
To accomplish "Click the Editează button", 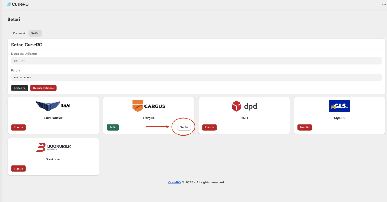I will (20, 88).
